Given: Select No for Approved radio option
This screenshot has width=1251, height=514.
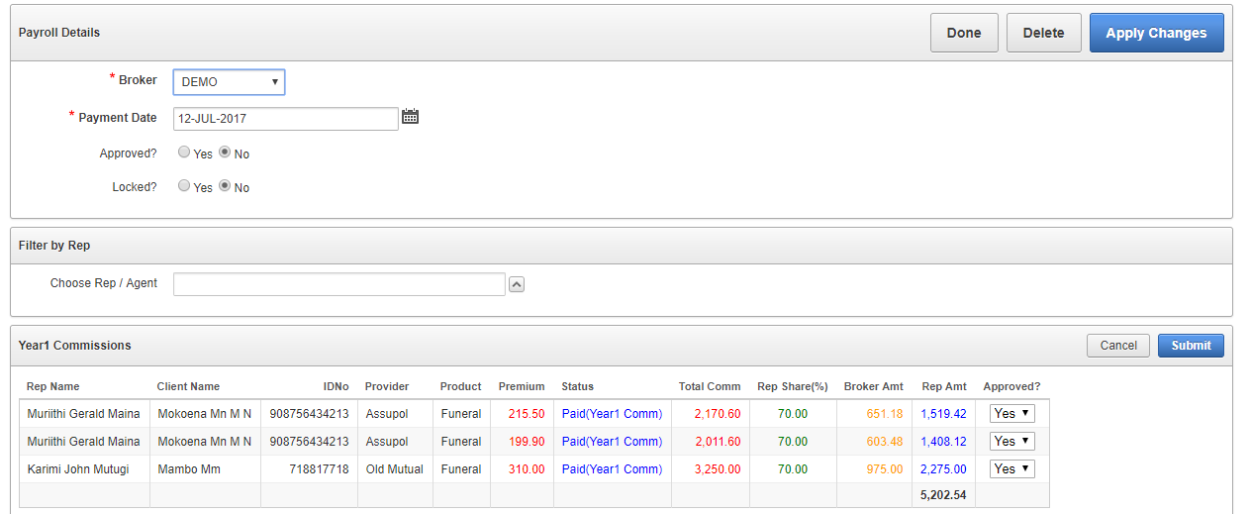Looking at the screenshot, I should click(x=225, y=154).
